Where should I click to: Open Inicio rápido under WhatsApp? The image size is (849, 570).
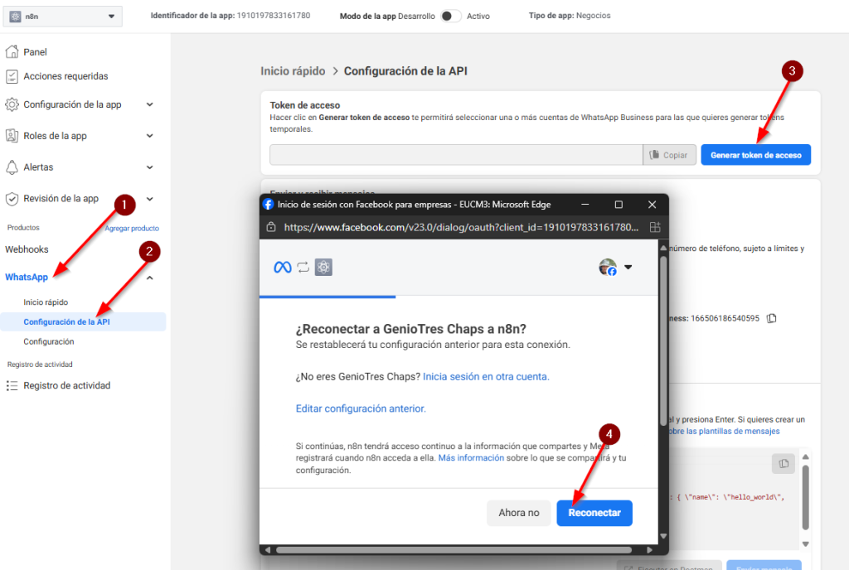tap(46, 302)
